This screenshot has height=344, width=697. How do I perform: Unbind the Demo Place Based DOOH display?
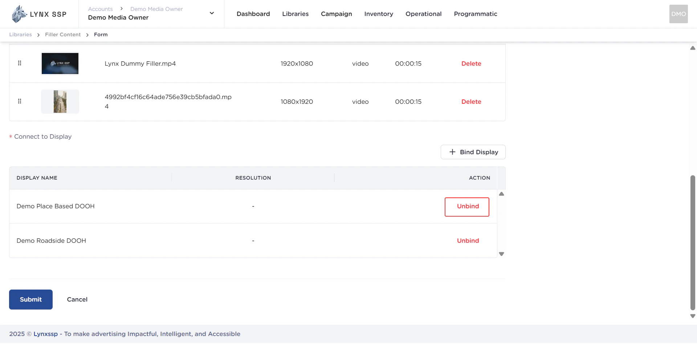tap(467, 206)
